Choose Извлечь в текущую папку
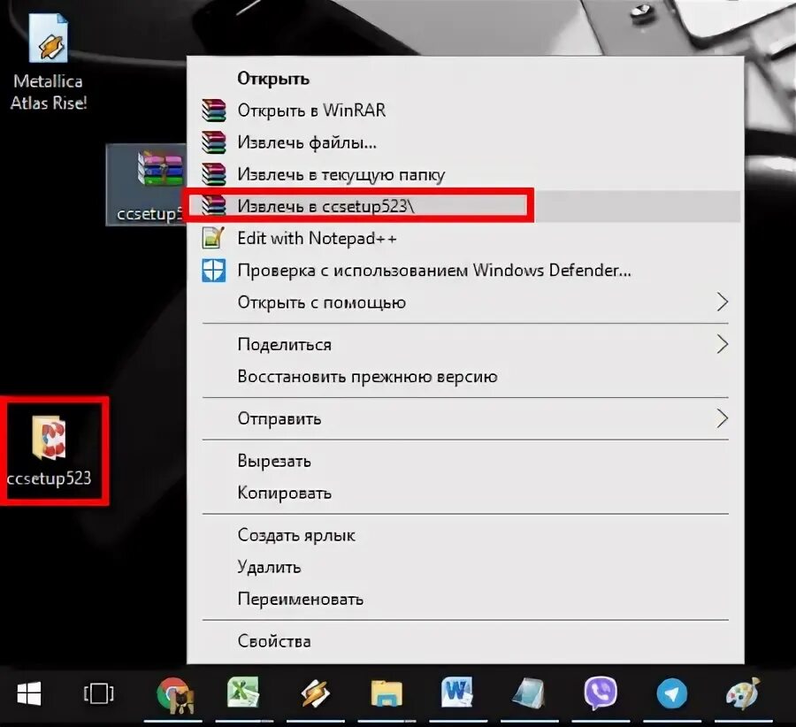The height and width of the screenshot is (727, 796). (465, 174)
